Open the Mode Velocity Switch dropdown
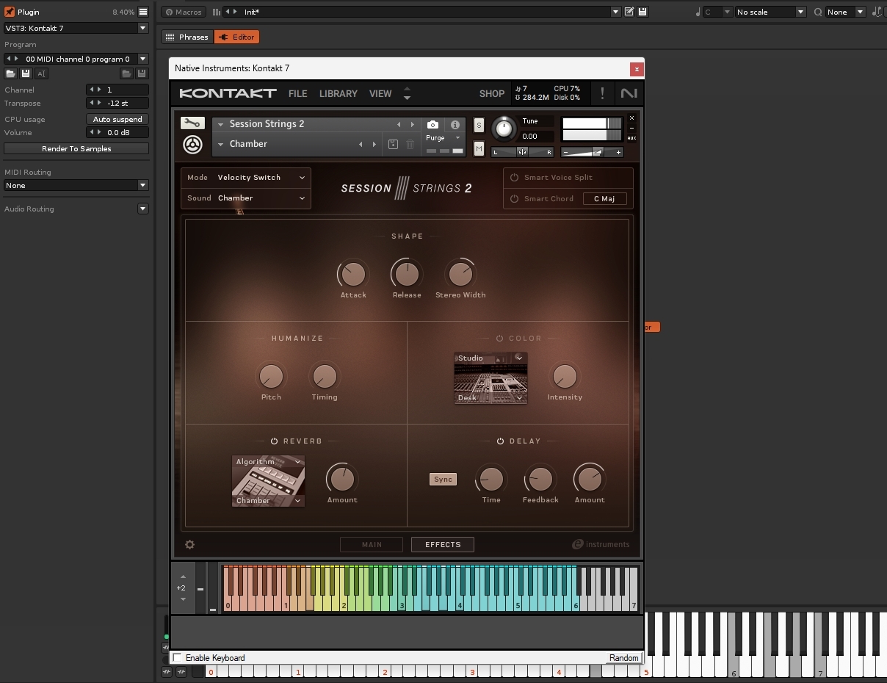The image size is (887, 683). tap(246, 178)
